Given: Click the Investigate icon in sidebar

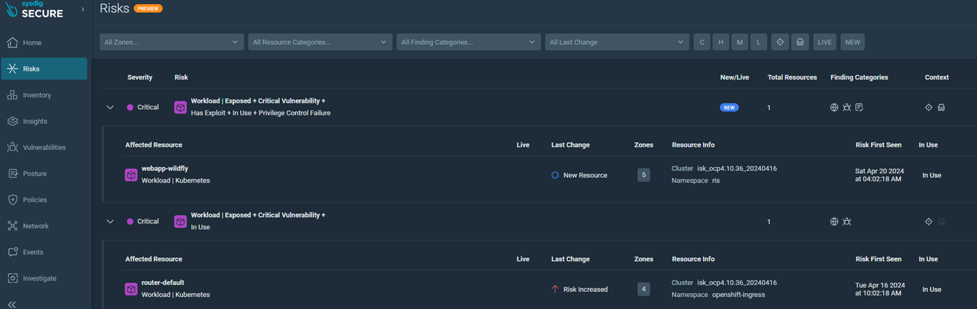Looking at the screenshot, I should pyautogui.click(x=12, y=278).
